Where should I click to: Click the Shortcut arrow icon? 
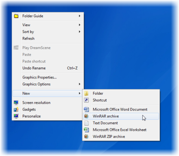(x=86, y=100)
